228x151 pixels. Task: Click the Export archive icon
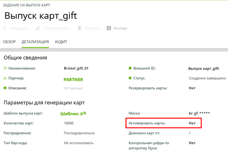click(x=109, y=28)
